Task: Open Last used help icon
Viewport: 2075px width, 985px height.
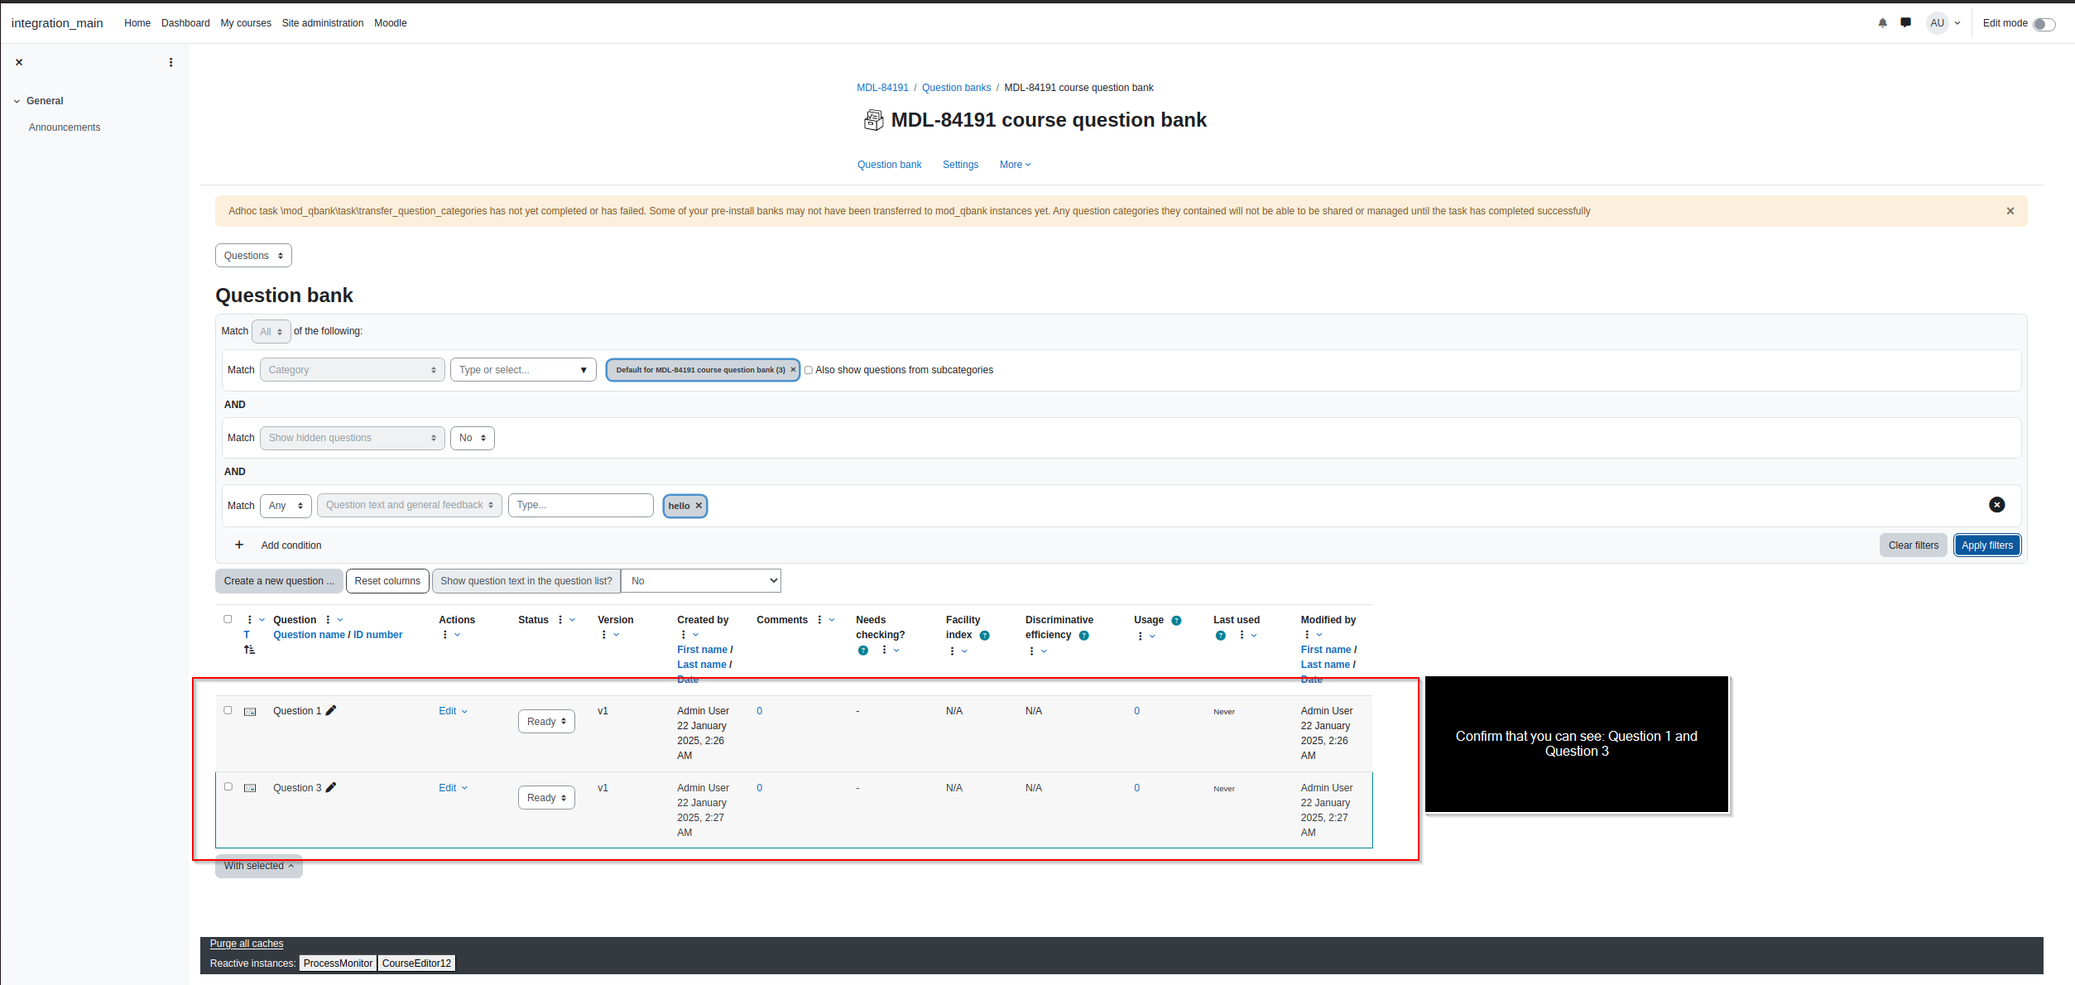Action: click(1220, 636)
